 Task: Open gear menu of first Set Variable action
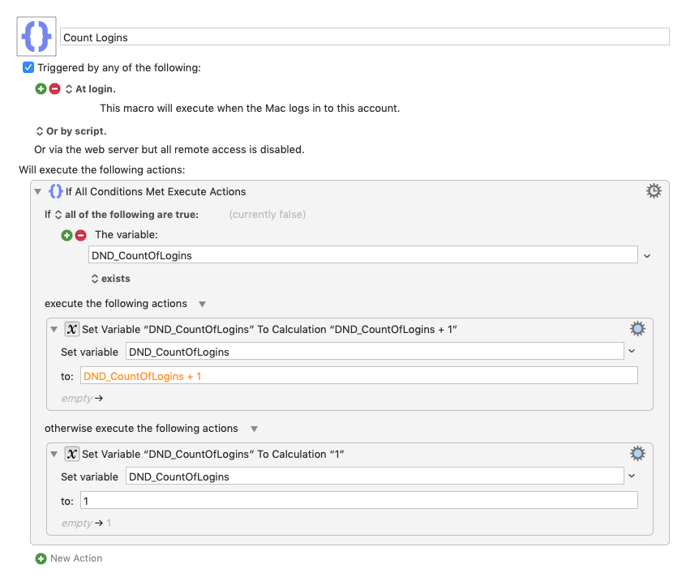[637, 329]
